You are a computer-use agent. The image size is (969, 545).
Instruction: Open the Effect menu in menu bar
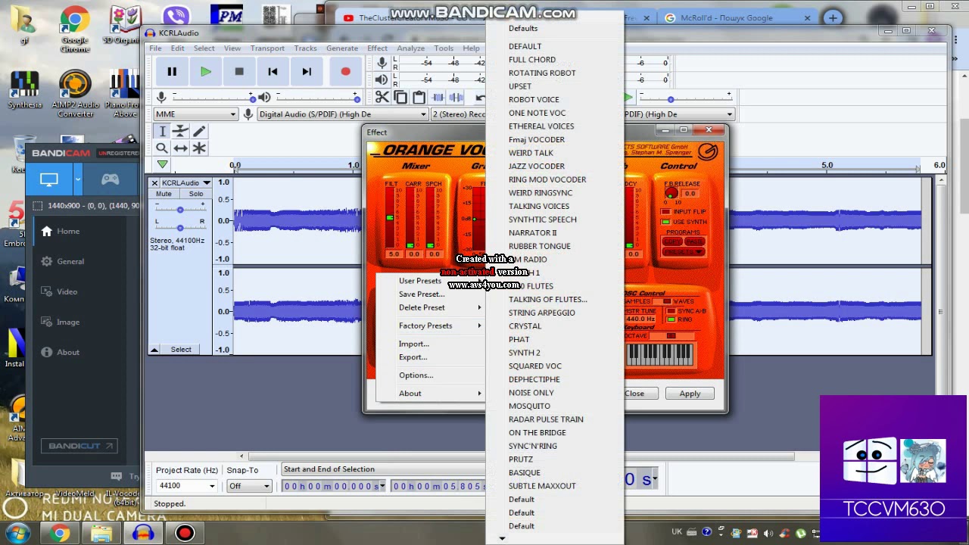coord(377,48)
